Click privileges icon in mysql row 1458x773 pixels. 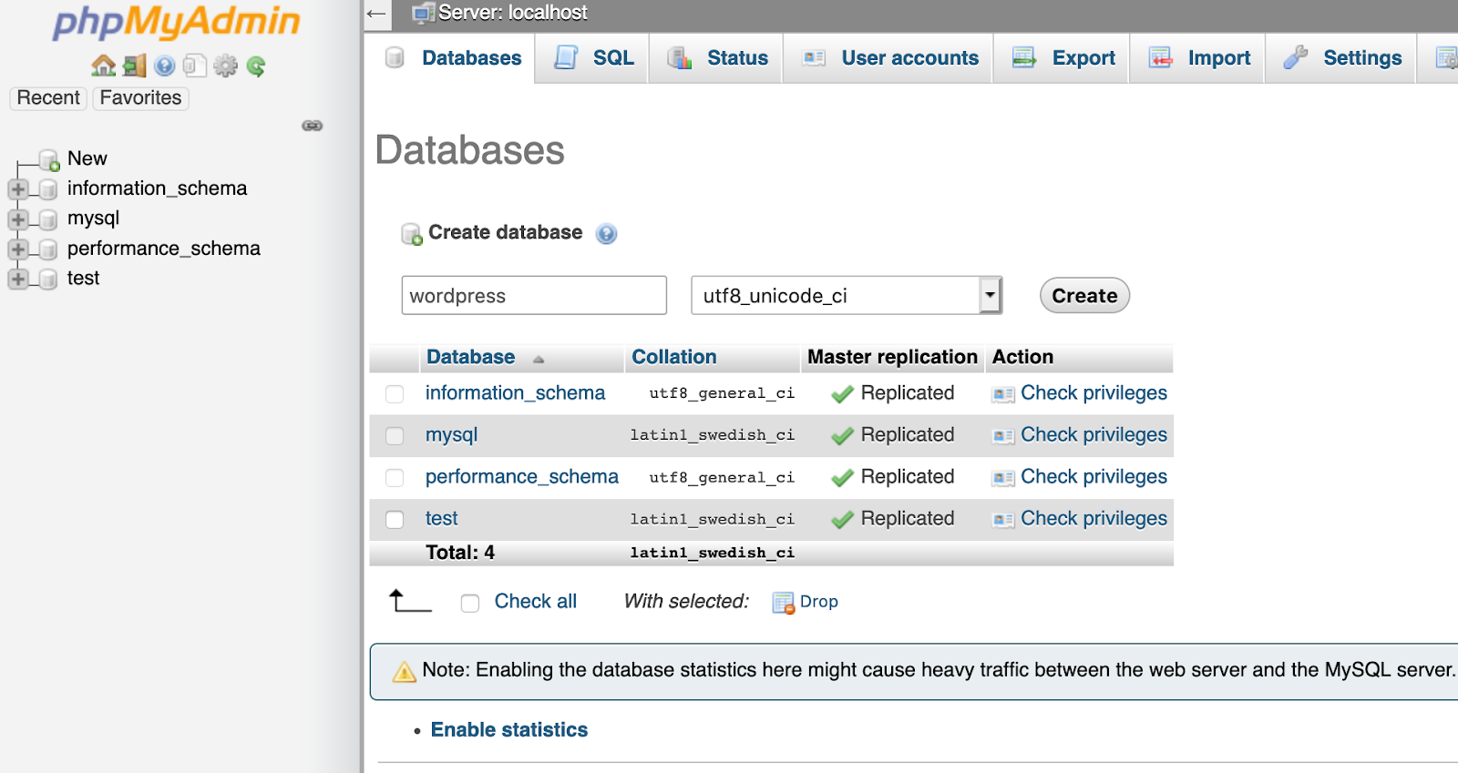click(x=1003, y=436)
